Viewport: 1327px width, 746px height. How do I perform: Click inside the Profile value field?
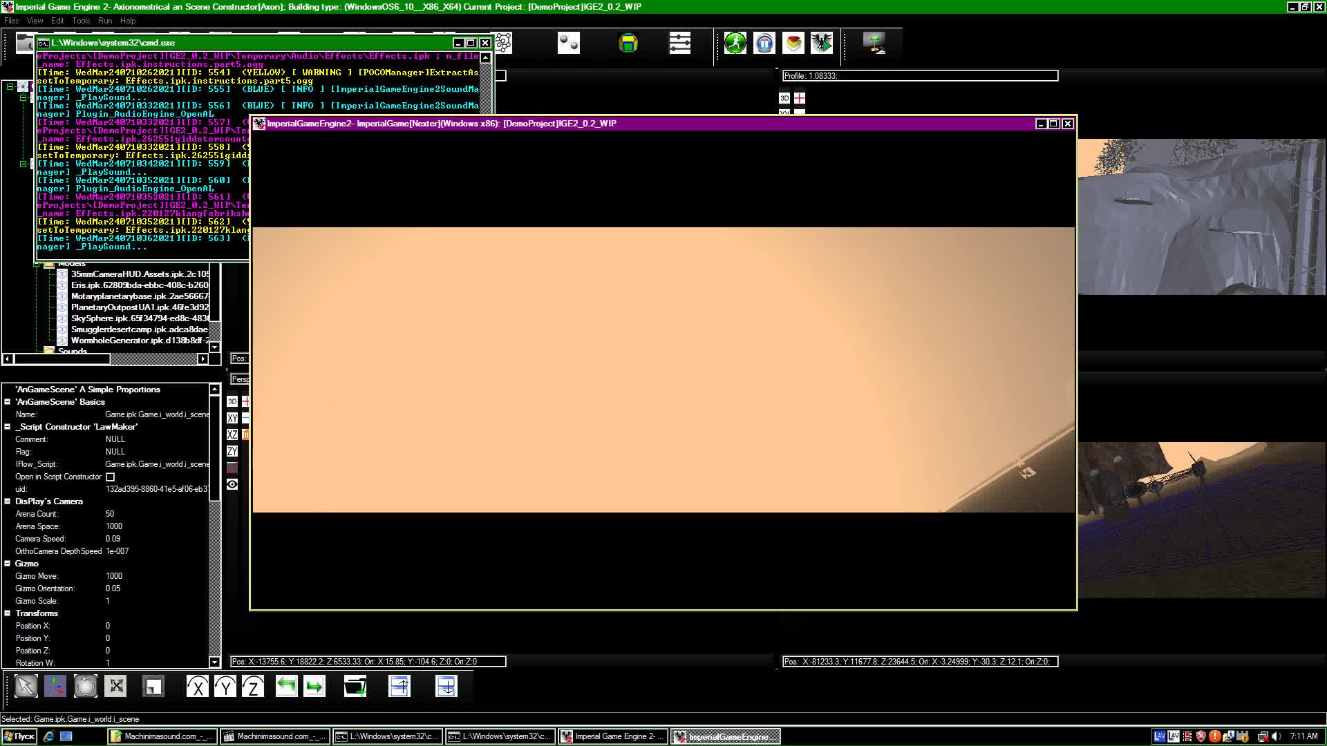898,76
